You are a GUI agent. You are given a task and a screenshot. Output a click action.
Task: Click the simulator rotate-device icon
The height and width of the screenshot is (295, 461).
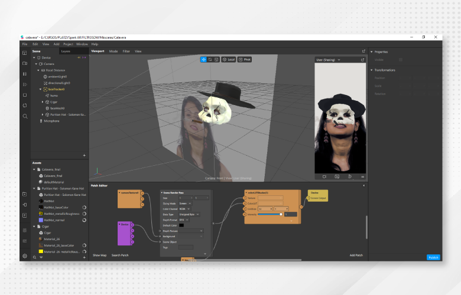tap(350, 177)
